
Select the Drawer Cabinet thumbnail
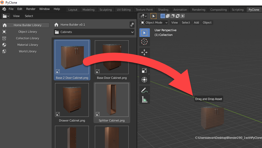click(x=72, y=100)
